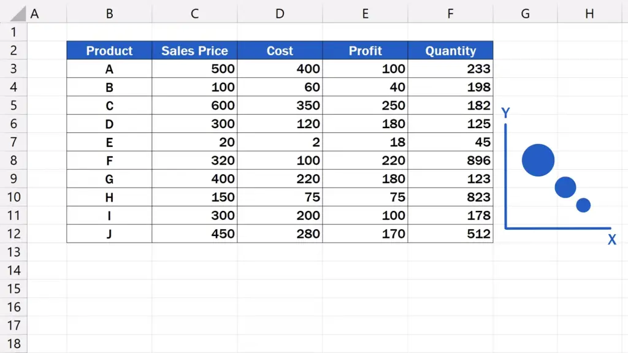628x353 pixels.
Task: Click the Product header cell
Action: click(109, 50)
